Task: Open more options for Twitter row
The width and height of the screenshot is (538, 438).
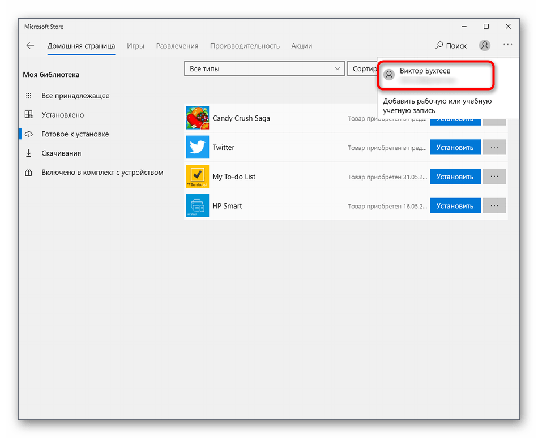Action: tap(494, 147)
